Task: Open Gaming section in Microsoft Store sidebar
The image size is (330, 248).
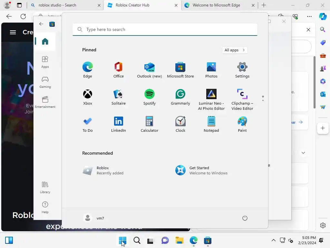Action: tap(45, 82)
